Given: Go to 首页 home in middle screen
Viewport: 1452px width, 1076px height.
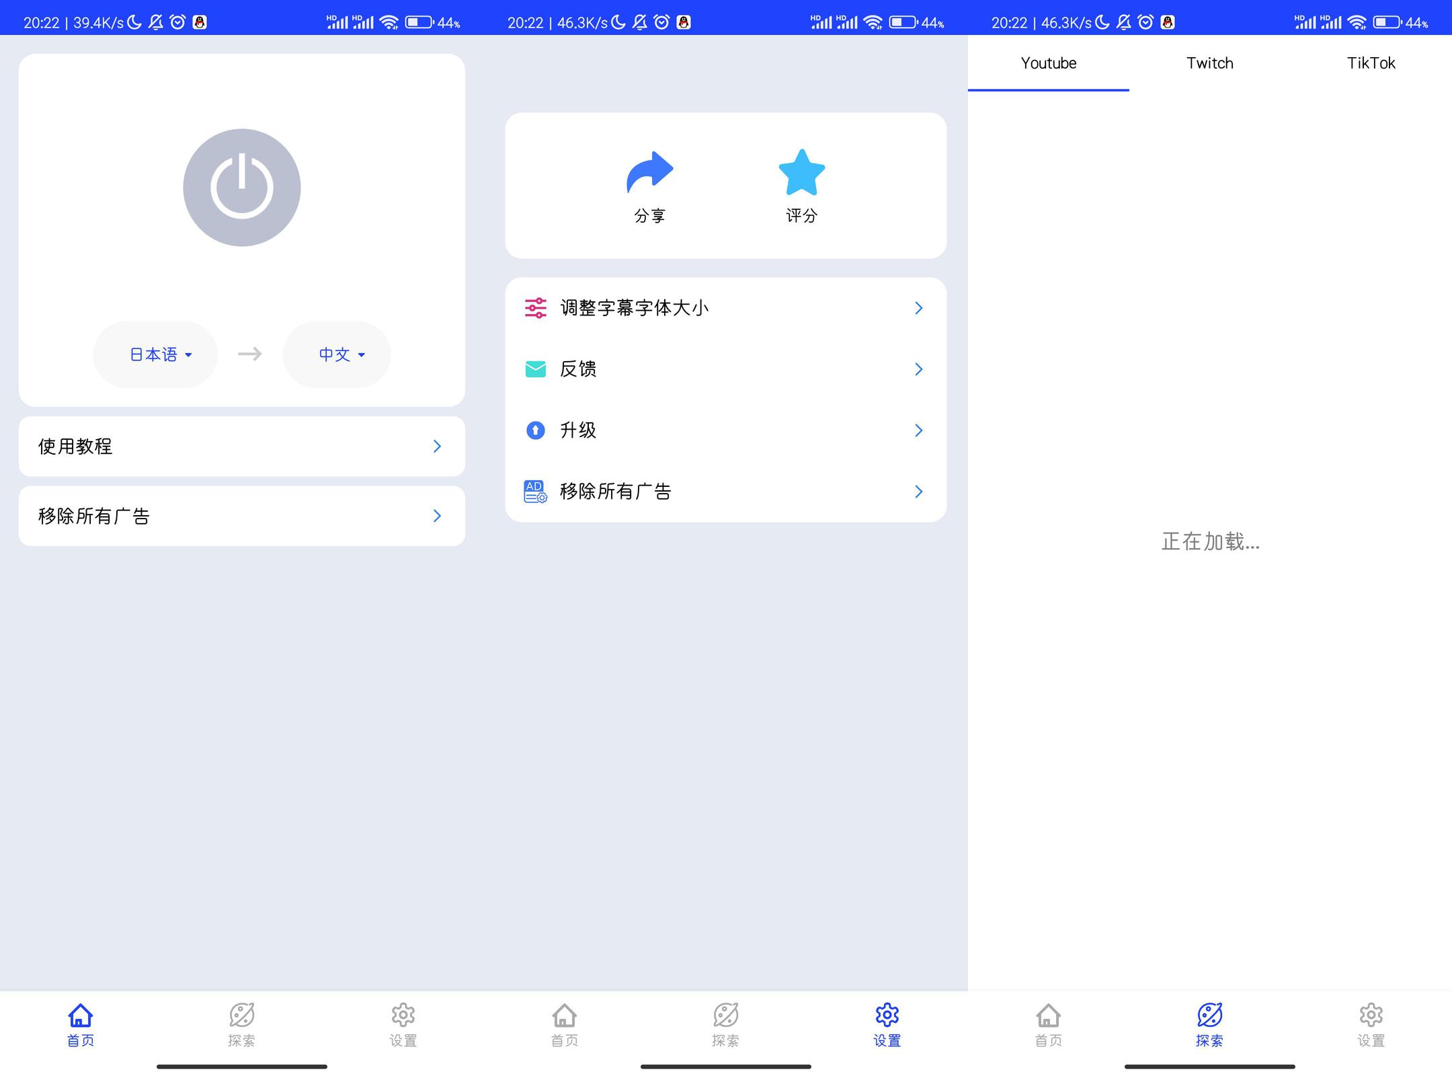Looking at the screenshot, I should click(564, 1024).
